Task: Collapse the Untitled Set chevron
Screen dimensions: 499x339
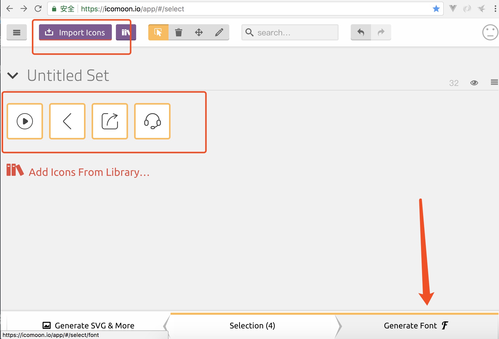Action: [13, 75]
